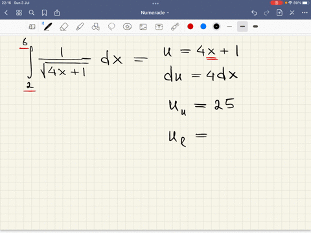The width and height of the screenshot is (311, 233).
Task: Close the editing toolbar with X
Action: pos(292,13)
